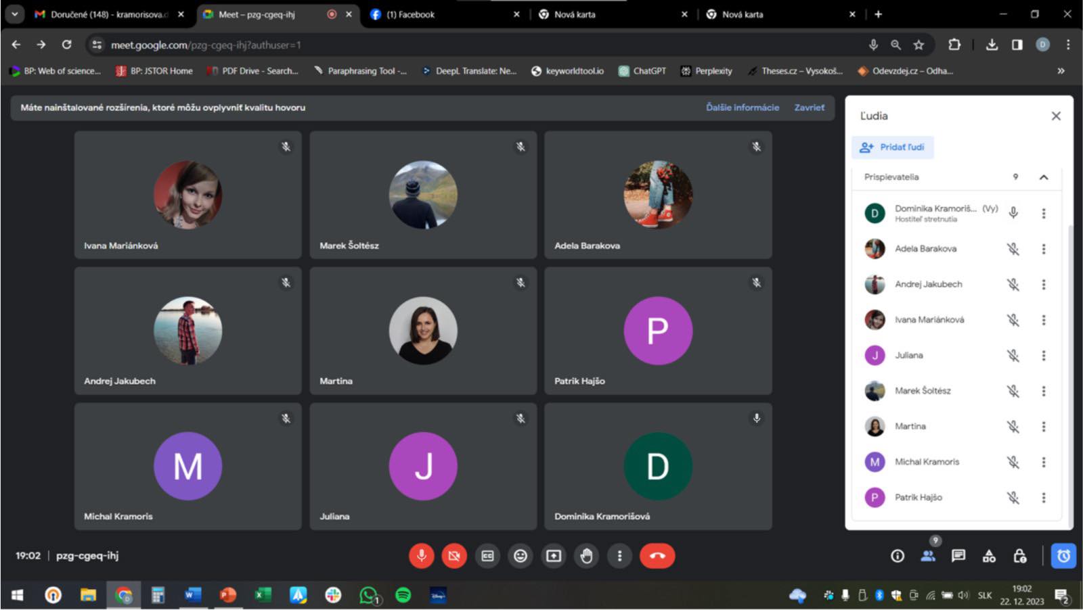Open the emoji reactions button
Image resolution: width=1083 pixels, height=610 pixels.
tap(520, 556)
